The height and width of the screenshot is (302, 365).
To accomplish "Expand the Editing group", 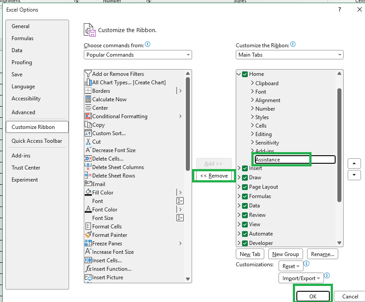I will 252,134.
